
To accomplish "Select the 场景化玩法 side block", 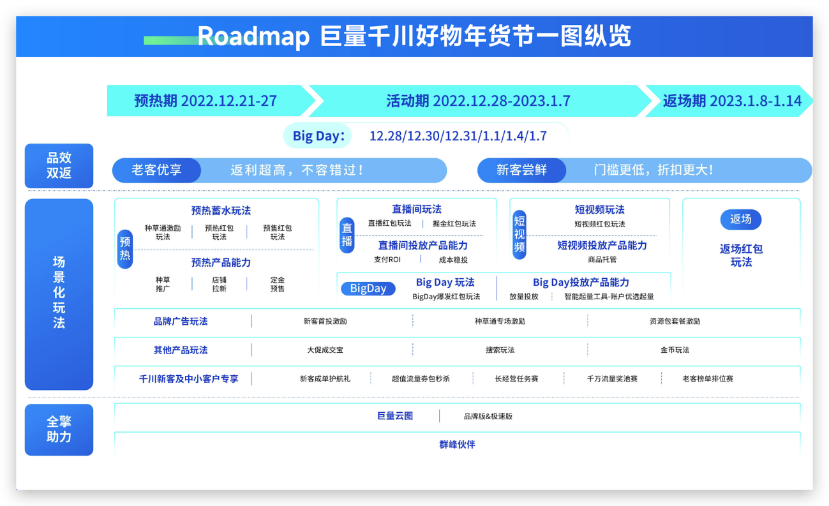I will [x=59, y=294].
